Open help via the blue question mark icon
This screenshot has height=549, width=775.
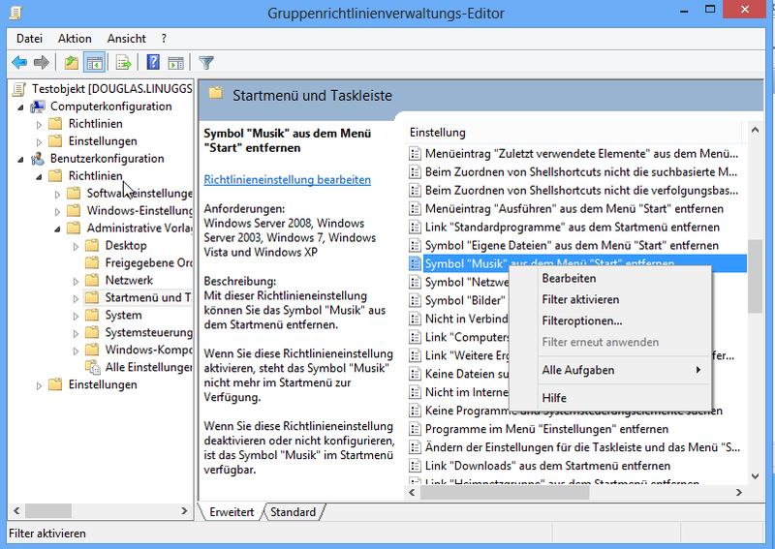153,63
